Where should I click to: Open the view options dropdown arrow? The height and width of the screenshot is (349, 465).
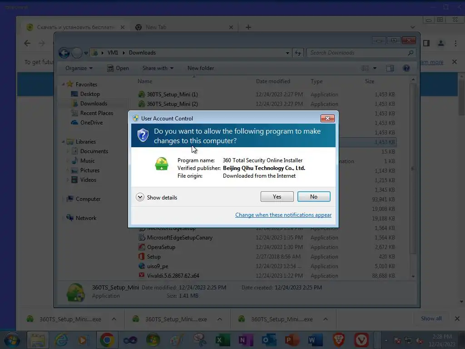point(375,68)
